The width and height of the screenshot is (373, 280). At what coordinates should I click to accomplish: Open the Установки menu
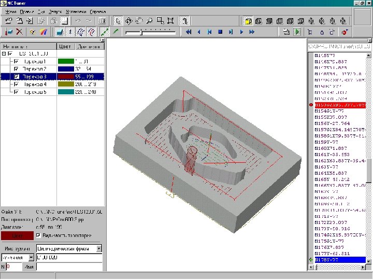pyautogui.click(x=76, y=11)
